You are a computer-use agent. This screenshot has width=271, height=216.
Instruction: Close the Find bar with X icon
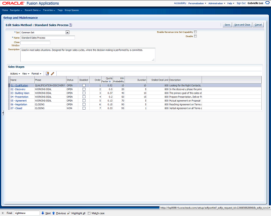tap(3, 213)
